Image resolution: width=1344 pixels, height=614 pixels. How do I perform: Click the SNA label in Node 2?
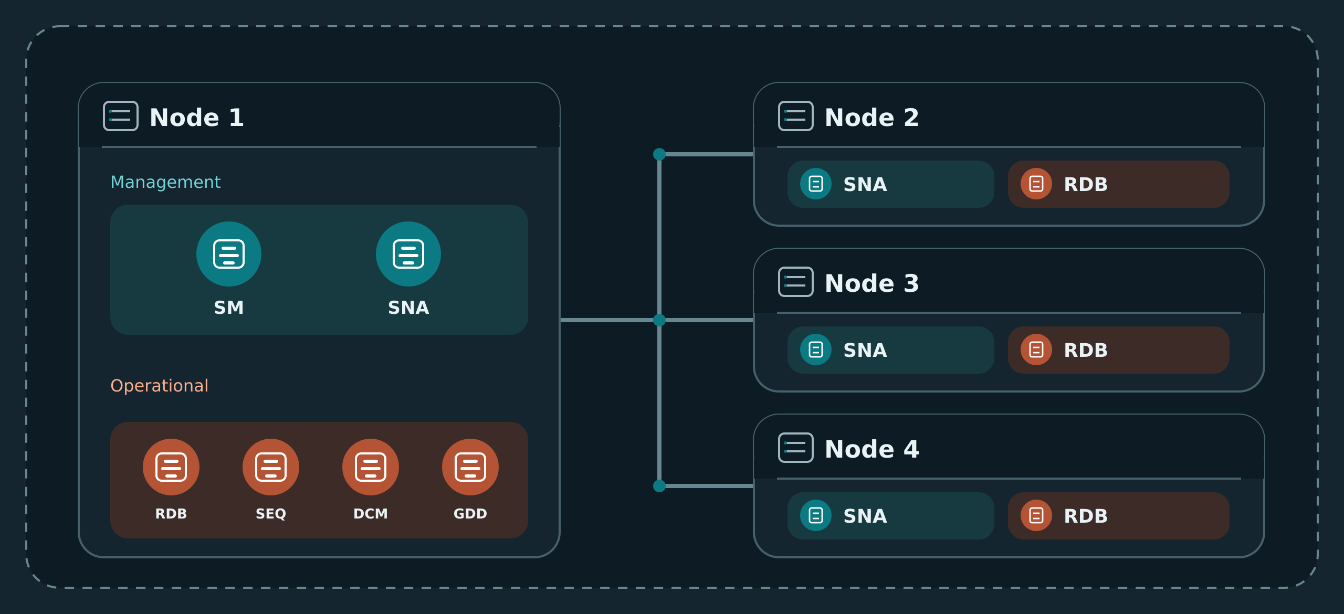(x=865, y=184)
